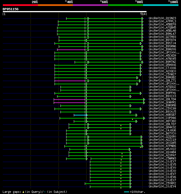Open the UniRef100_C0JEY7 entry
Image resolution: width=181 pixels, height=194 pixels.
162,161
